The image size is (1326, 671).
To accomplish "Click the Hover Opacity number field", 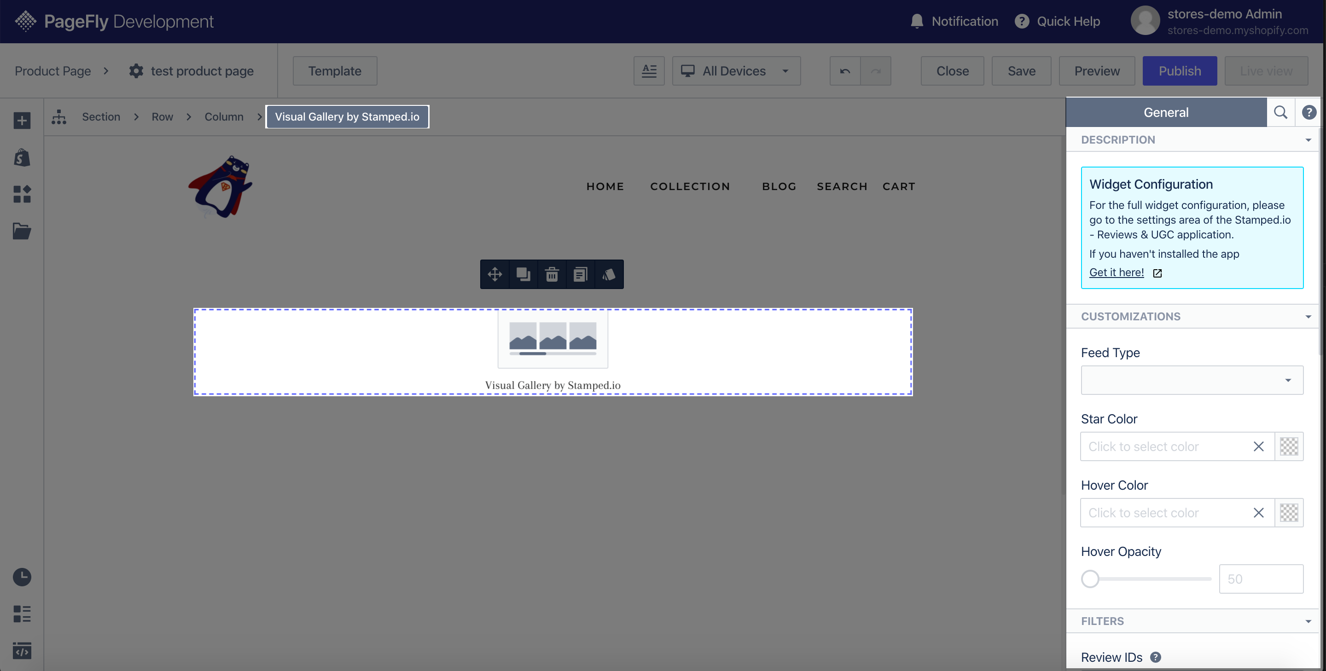I will click(x=1261, y=579).
